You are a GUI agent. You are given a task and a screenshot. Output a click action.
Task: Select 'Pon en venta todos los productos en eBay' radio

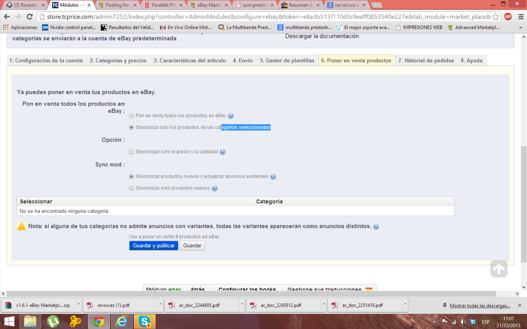point(131,116)
